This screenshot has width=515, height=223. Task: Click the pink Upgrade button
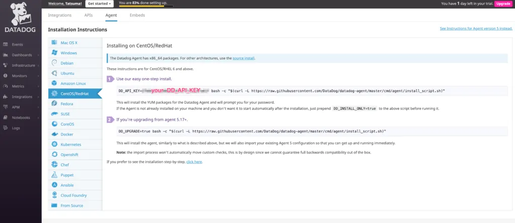point(503,4)
